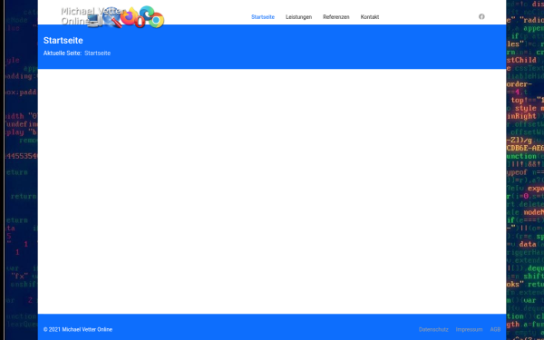The height and width of the screenshot is (340, 544).
Task: Click the Startseite breadcrumb link
Action: pyautogui.click(x=98, y=53)
